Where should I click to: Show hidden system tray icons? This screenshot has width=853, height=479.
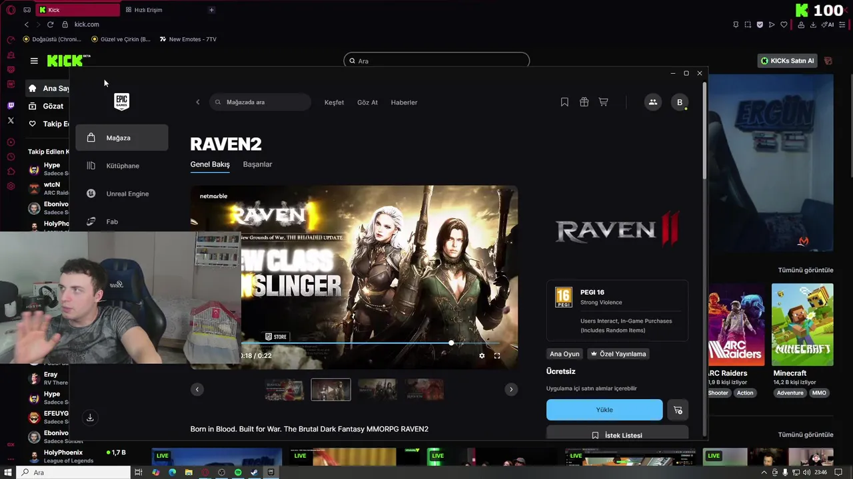(x=765, y=472)
